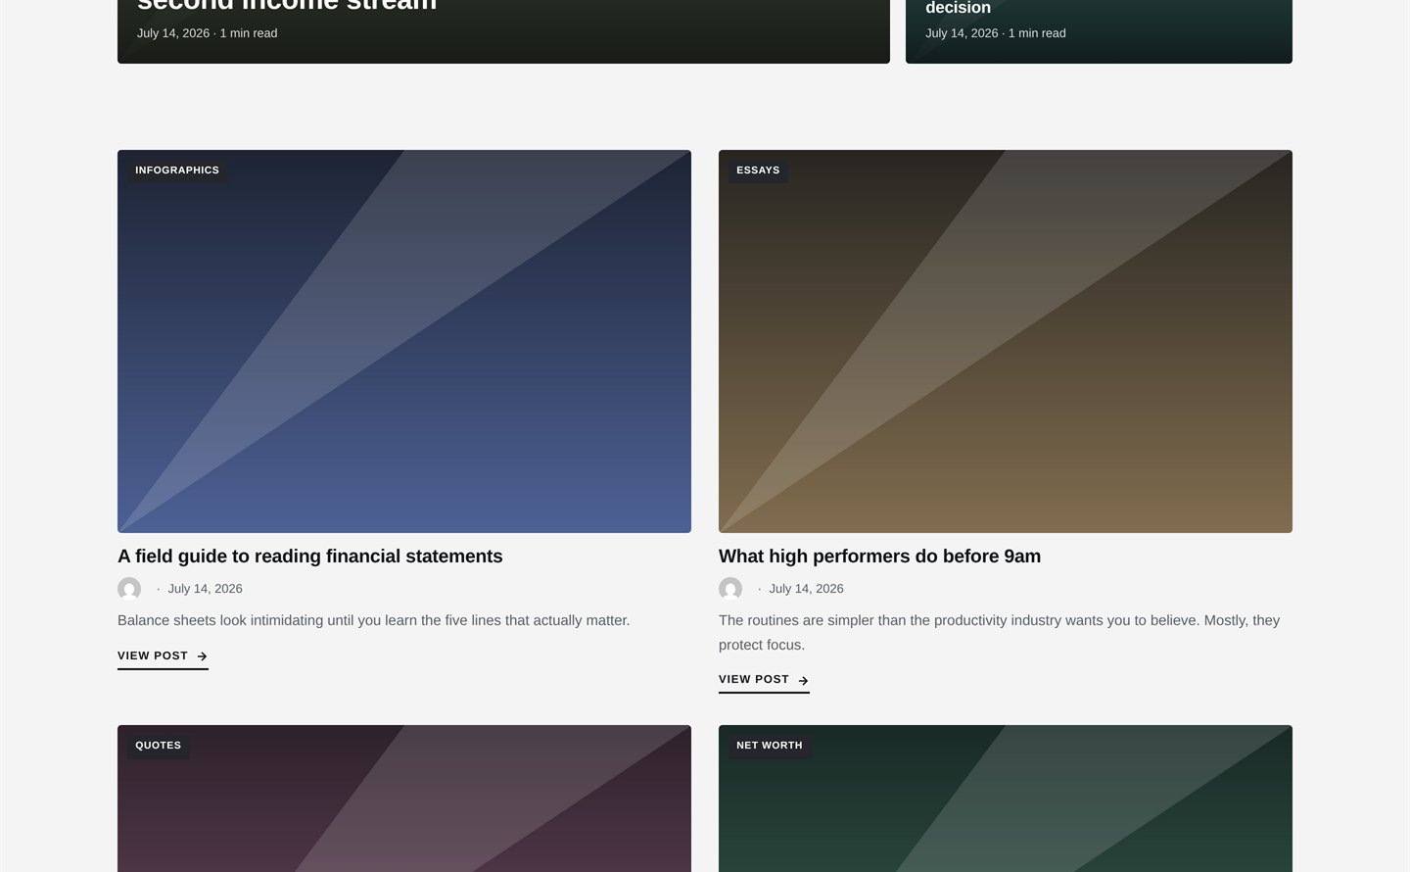This screenshot has width=1410, height=872.
Task: Click July 14, 2026 date under financial statements title
Action: point(205,589)
